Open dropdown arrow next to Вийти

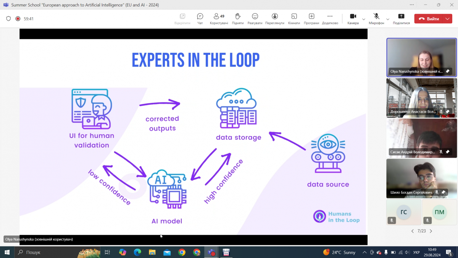[x=447, y=19]
